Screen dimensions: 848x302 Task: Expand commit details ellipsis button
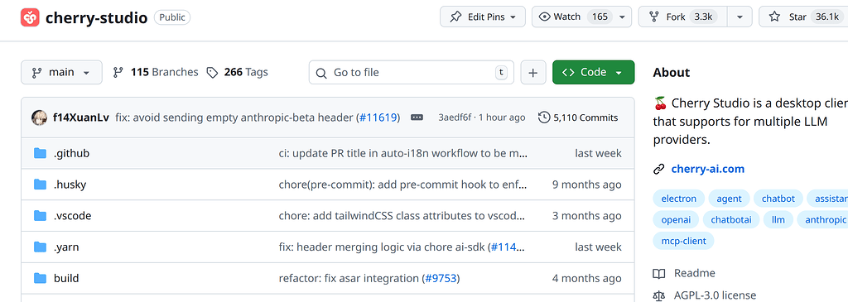[417, 117]
